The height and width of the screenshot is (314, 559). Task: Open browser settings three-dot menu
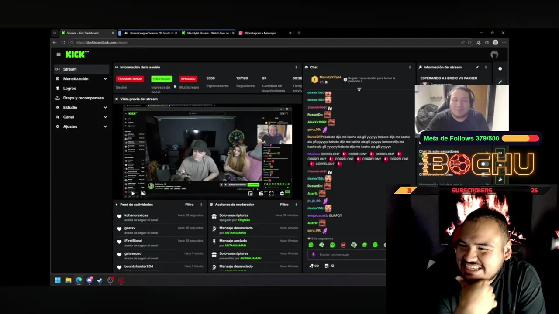point(504,42)
